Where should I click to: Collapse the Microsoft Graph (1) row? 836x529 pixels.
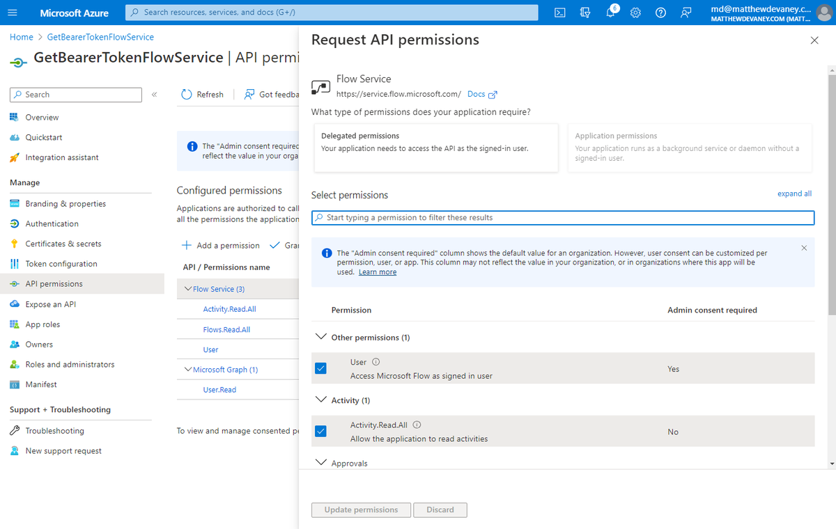187,370
